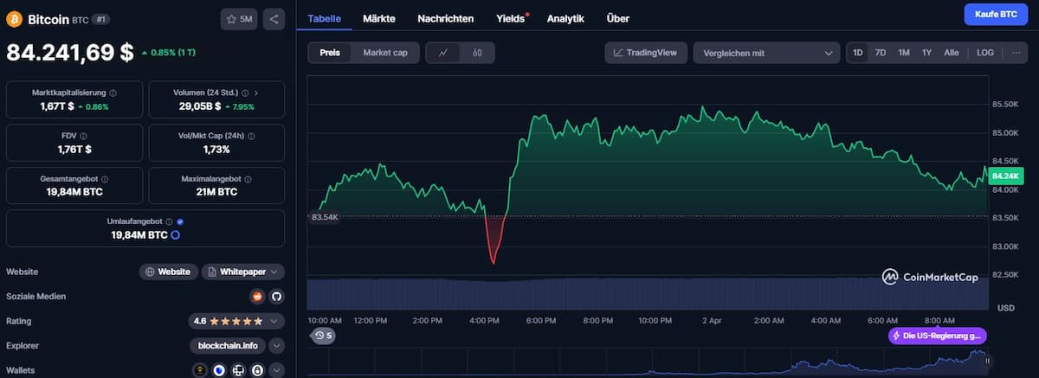Switch to the Yields tab
Viewport: 1039px width, 378px height.
click(x=511, y=18)
